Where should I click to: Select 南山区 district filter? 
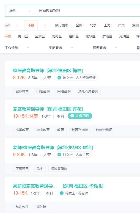[23, 36]
